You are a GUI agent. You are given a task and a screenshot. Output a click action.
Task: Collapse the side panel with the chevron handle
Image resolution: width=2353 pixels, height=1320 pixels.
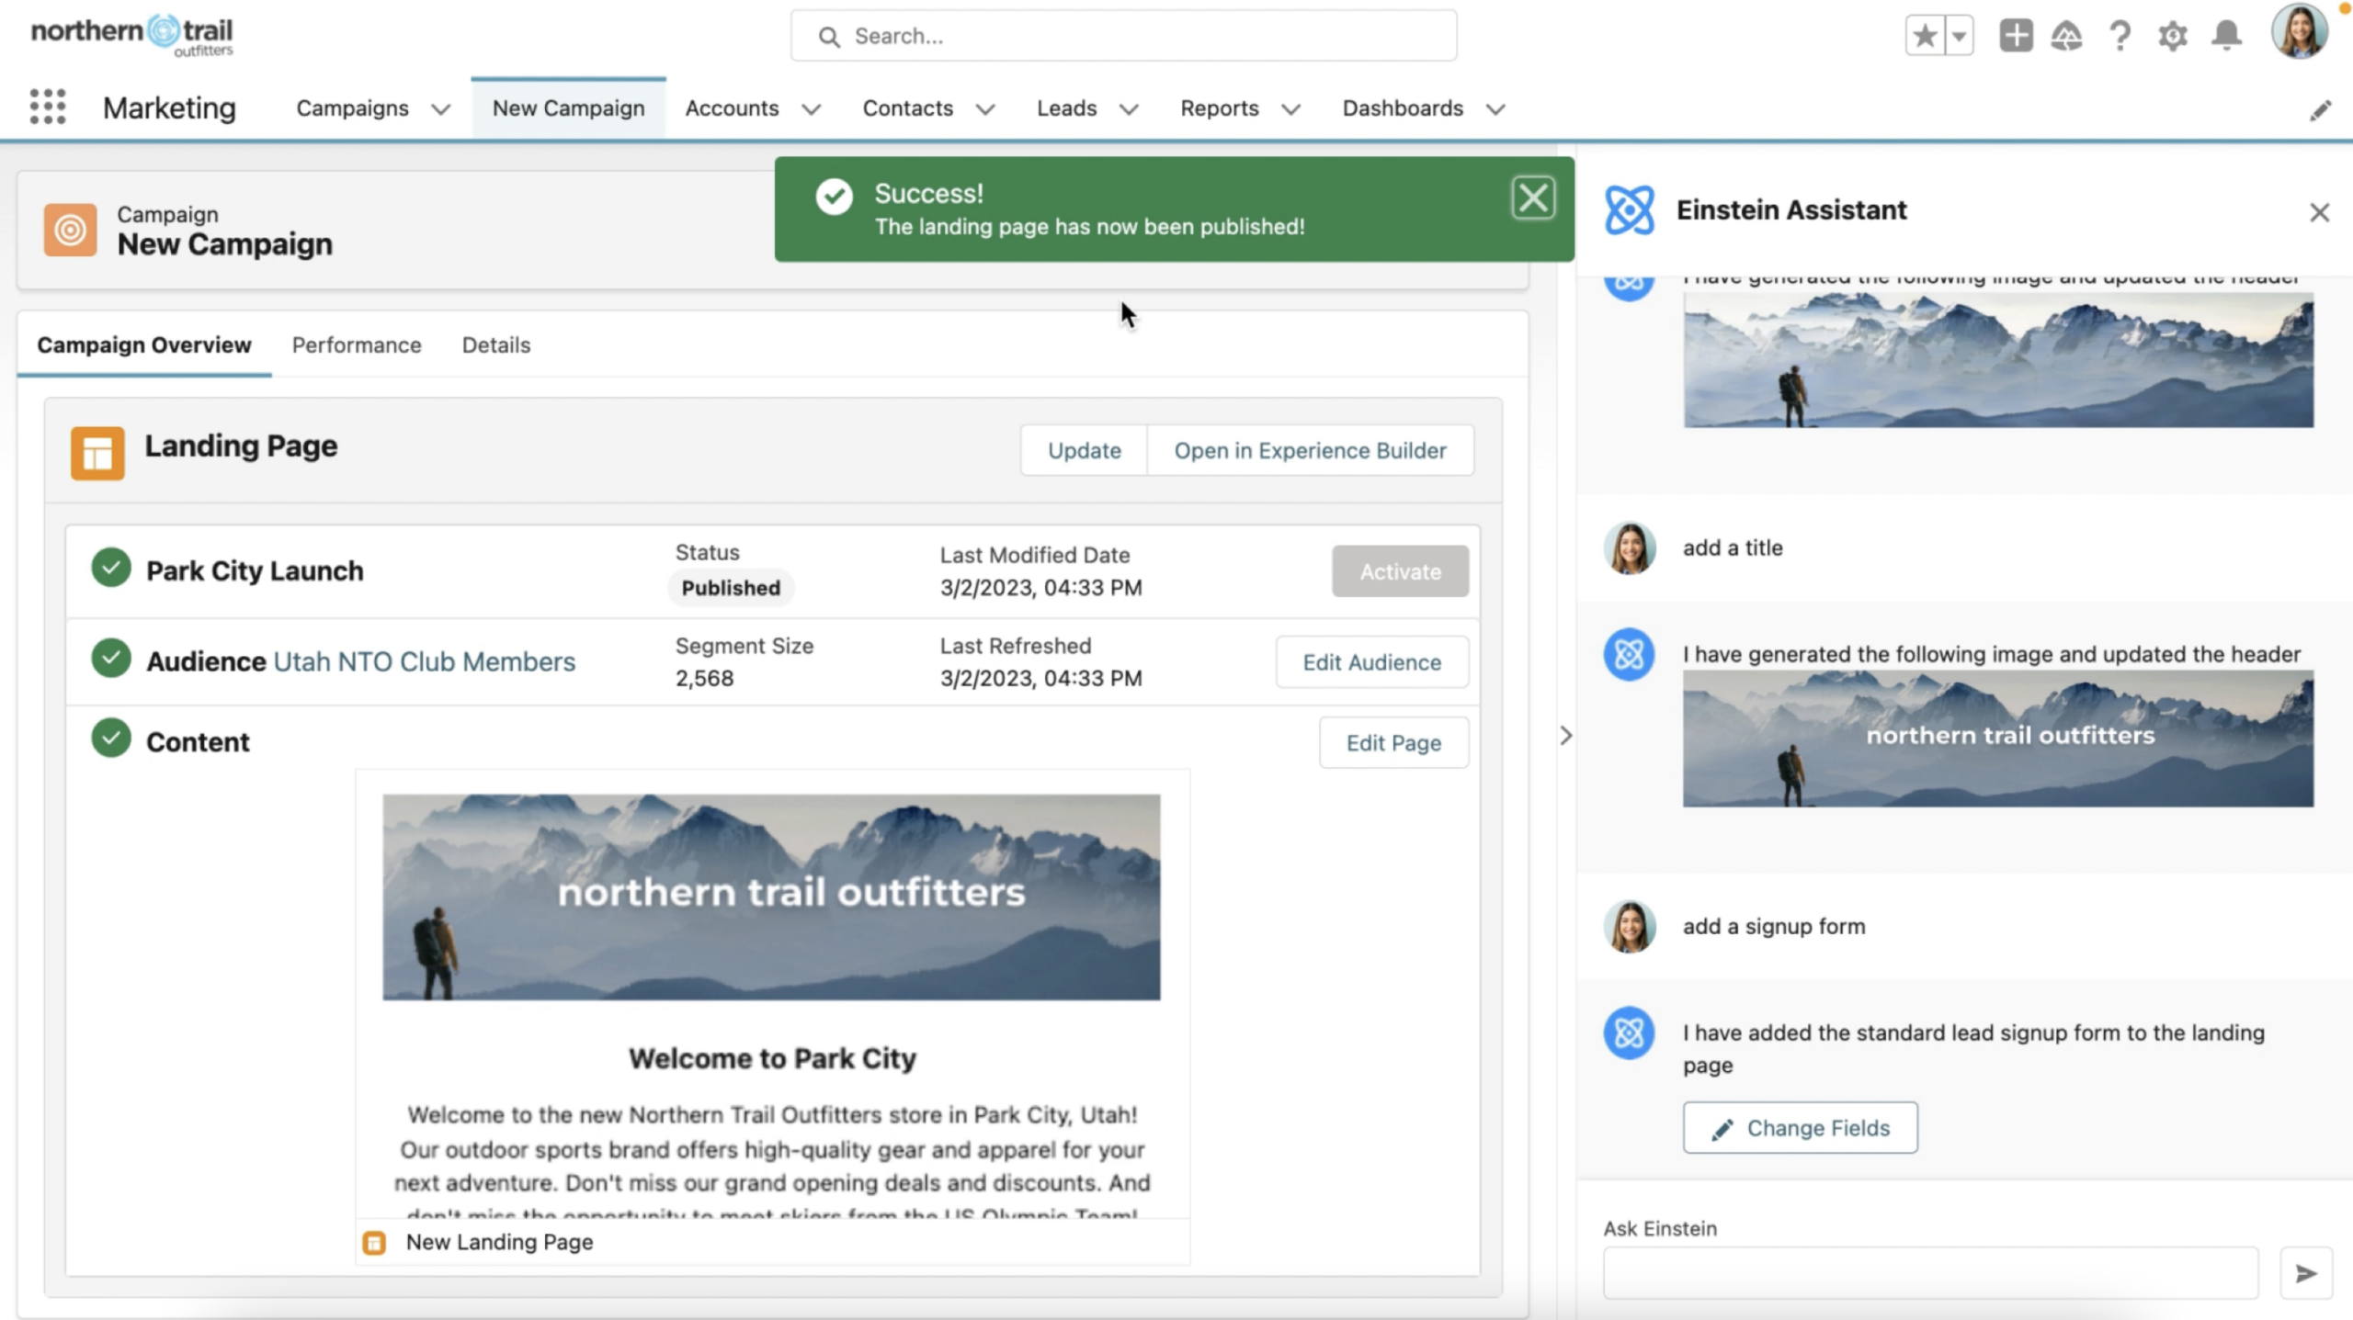point(1566,736)
